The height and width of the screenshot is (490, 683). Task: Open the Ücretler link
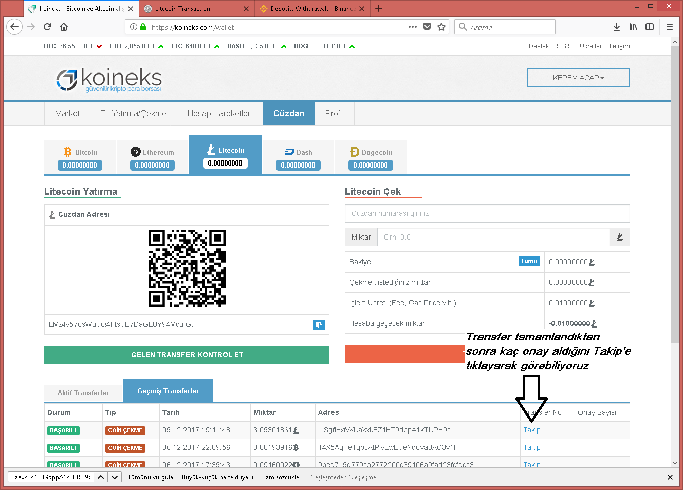point(590,46)
